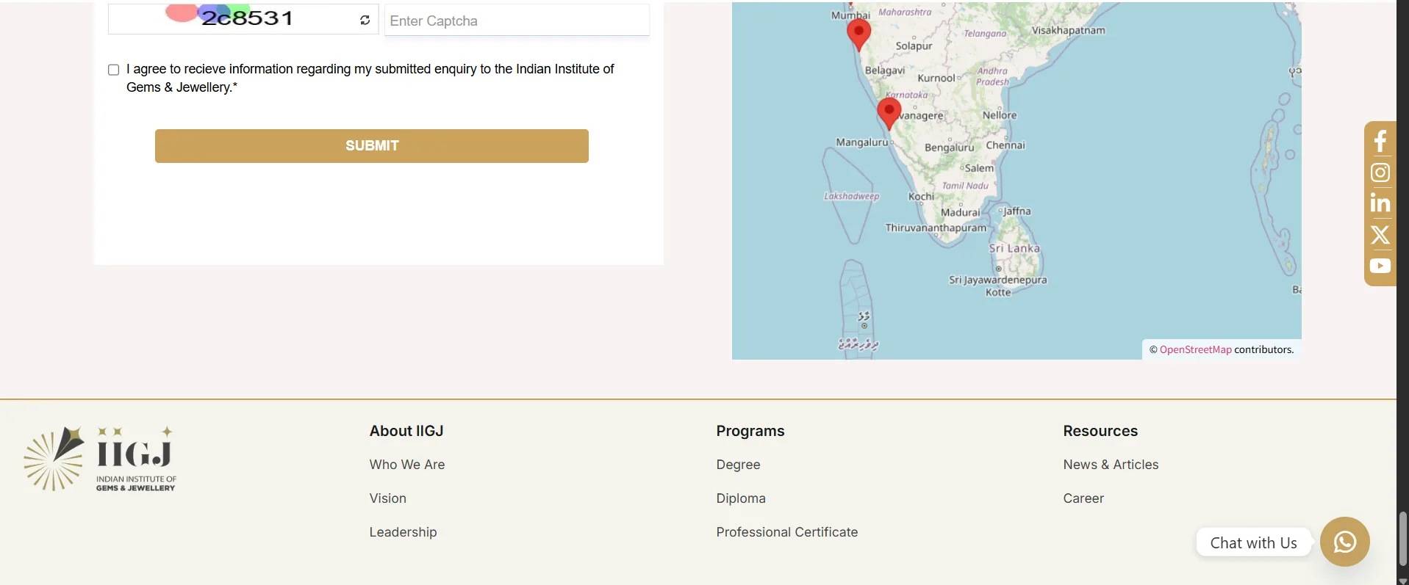Open the Facebook social icon

(1380, 141)
